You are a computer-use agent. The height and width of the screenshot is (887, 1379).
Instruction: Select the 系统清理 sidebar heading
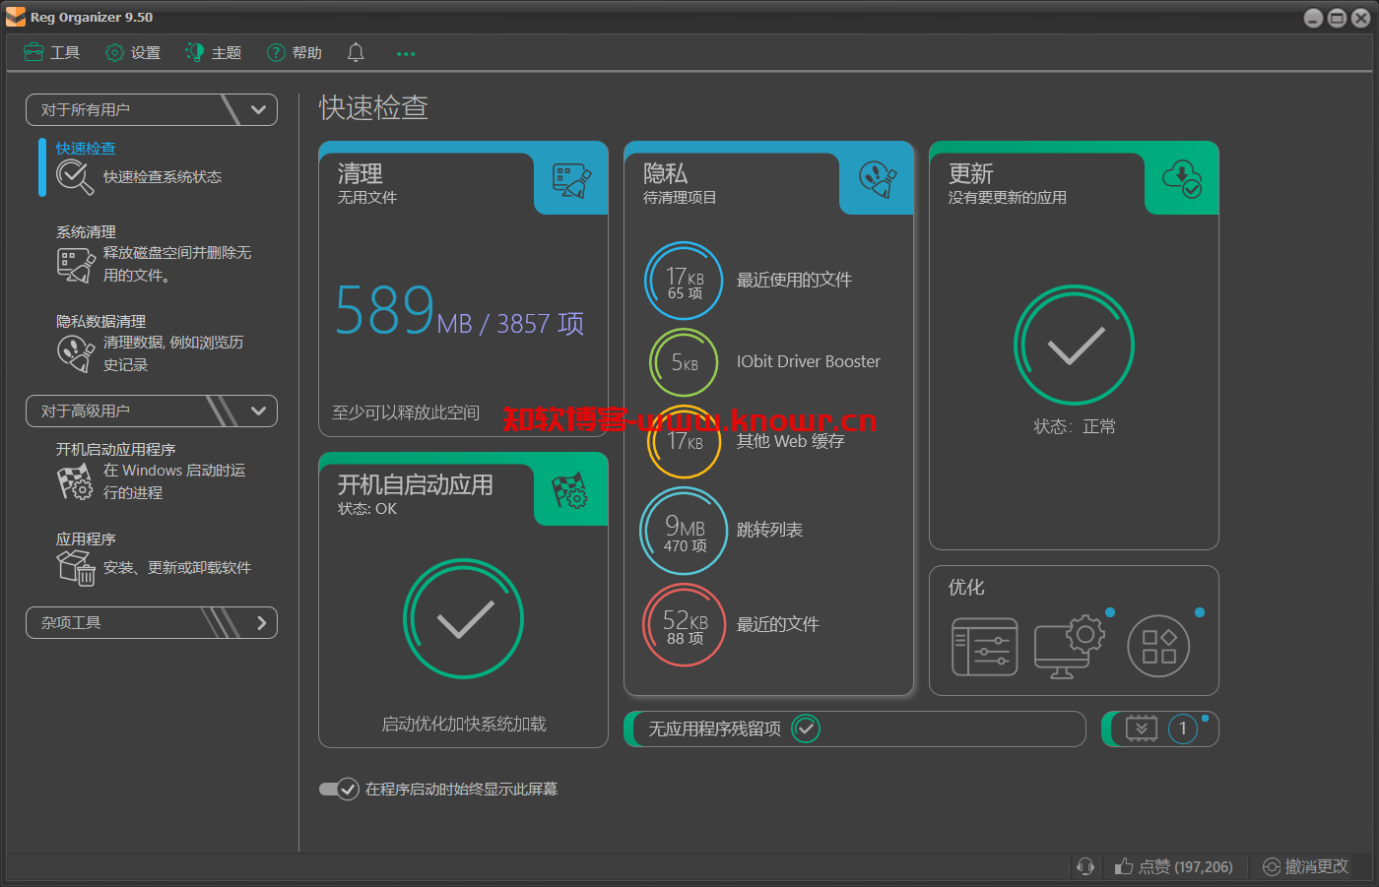[86, 231]
